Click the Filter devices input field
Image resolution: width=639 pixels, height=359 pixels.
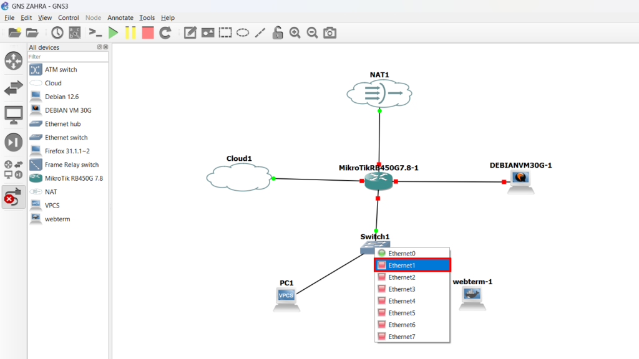coord(68,57)
